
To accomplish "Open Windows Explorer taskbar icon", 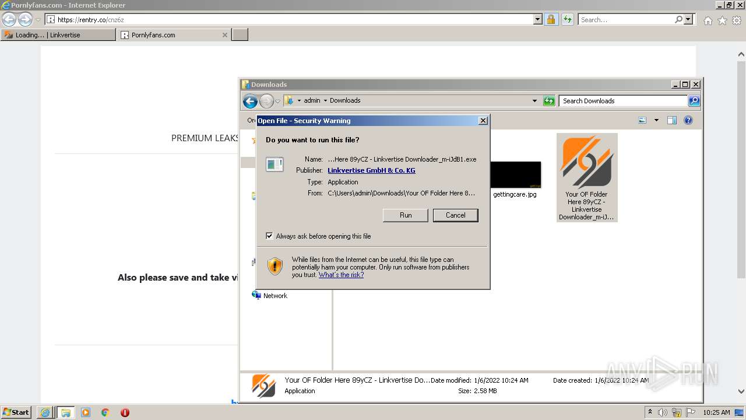I will coord(65,412).
